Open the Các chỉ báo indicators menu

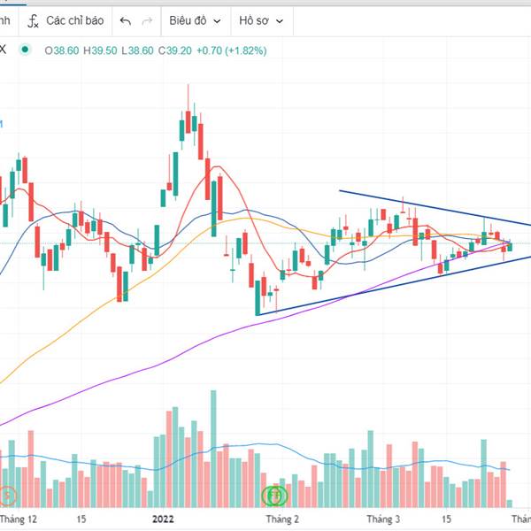pos(65,21)
